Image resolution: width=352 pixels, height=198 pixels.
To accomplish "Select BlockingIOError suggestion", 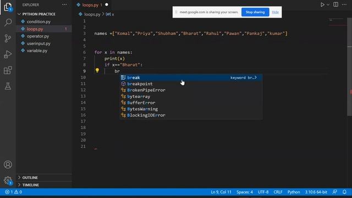I will 191,115.
